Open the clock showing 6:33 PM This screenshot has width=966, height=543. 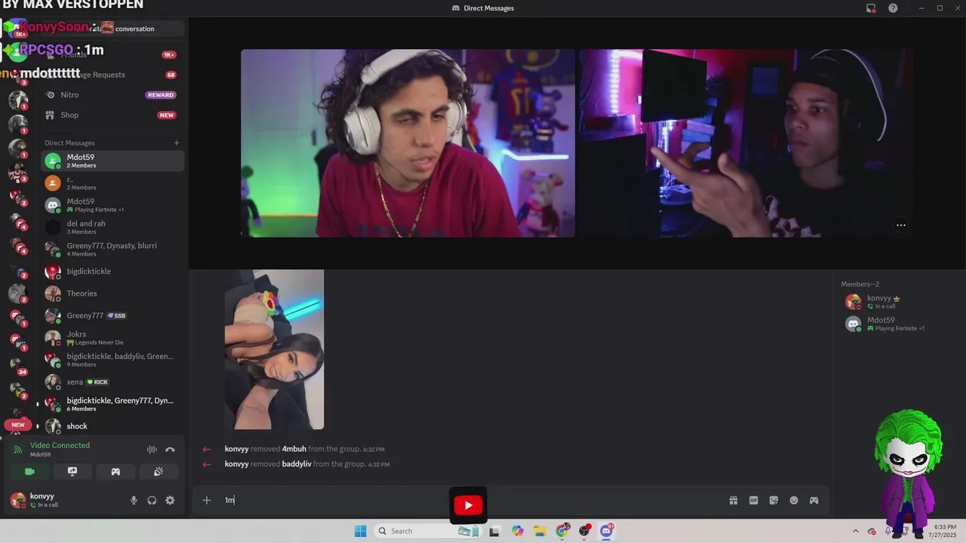945,531
